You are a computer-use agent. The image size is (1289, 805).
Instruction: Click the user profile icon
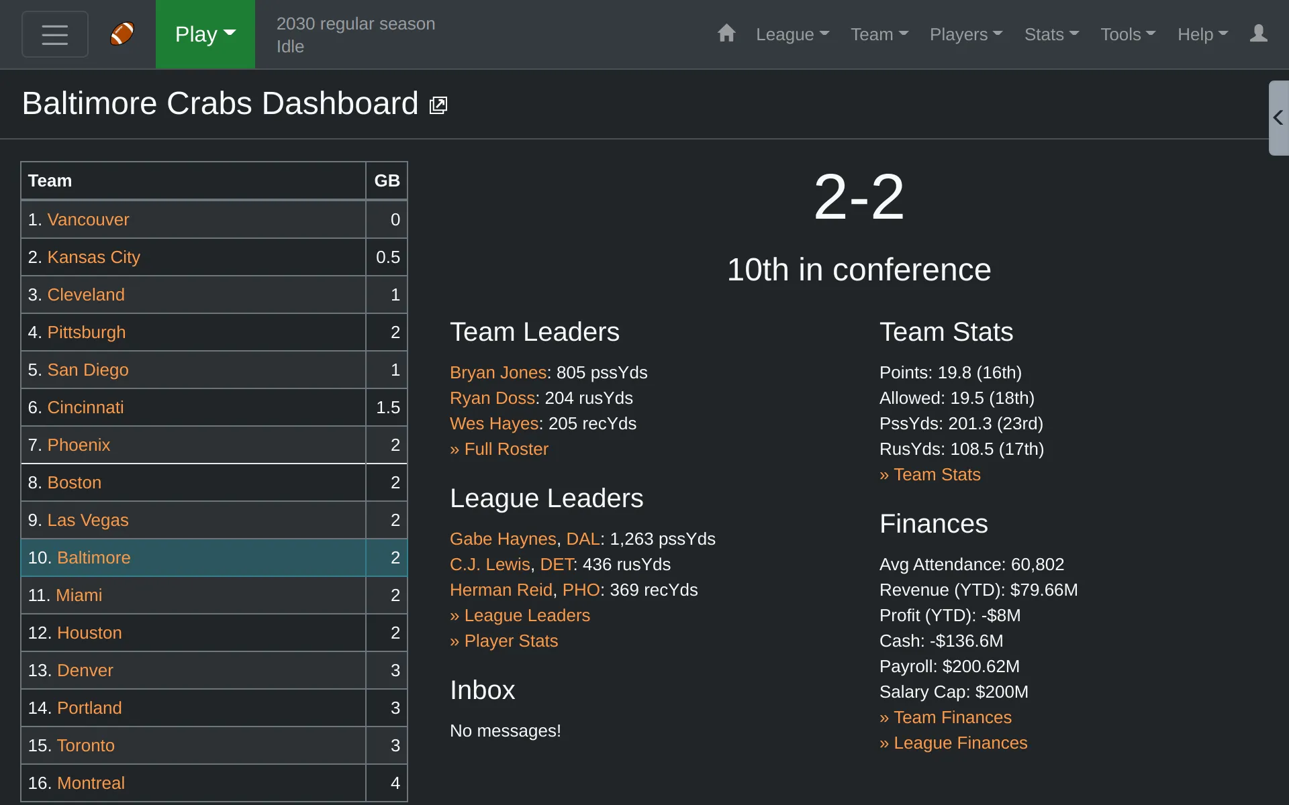coord(1258,34)
